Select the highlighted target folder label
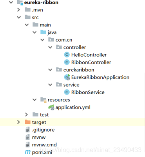145x157 pixels. click(39, 122)
